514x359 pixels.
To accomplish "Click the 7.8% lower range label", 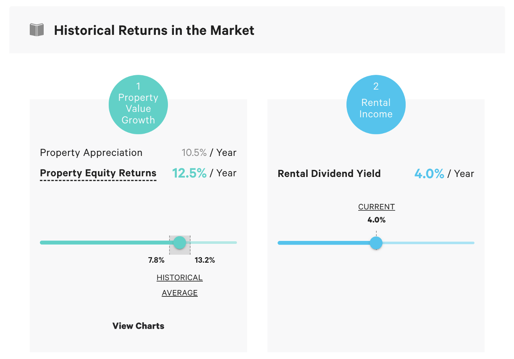I will tap(156, 260).
